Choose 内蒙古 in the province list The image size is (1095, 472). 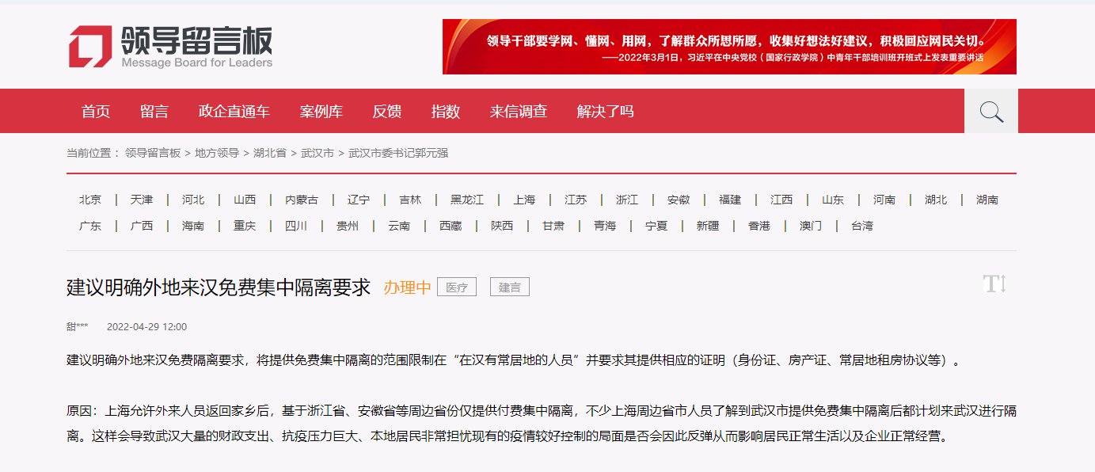coord(302,200)
